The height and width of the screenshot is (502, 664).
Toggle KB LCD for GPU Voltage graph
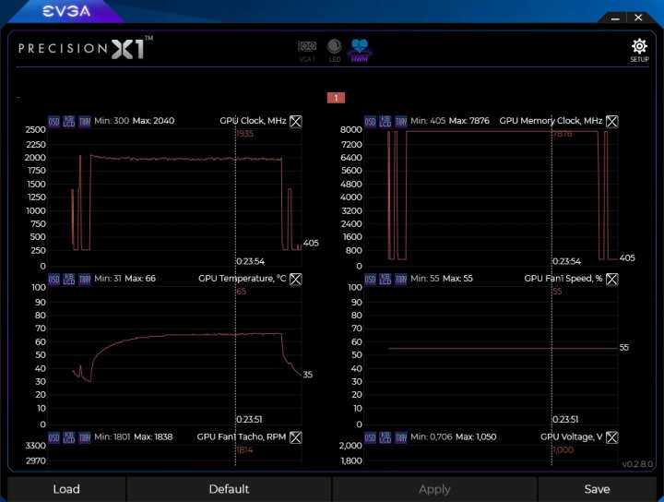(385, 437)
